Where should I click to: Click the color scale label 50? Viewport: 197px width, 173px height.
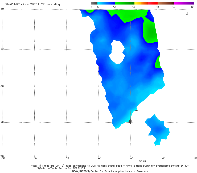click(157, 7)
